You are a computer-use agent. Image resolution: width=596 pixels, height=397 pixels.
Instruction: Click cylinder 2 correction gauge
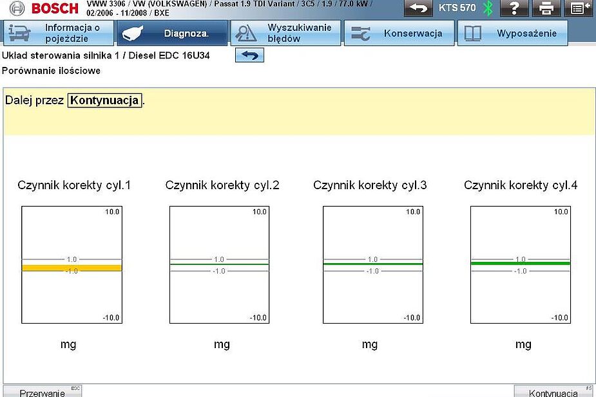[x=219, y=264]
